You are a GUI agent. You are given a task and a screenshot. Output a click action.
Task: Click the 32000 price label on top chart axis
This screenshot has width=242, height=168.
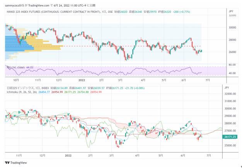[x=232, y=15]
